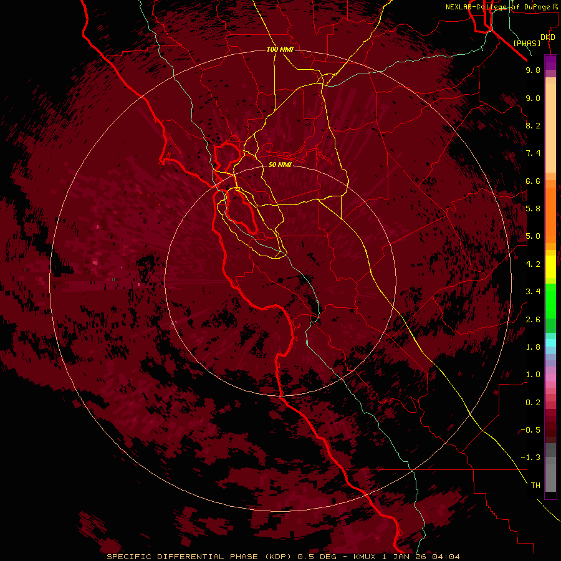Click the 1.0 scale value
The height and width of the screenshot is (561, 561).
pyautogui.click(x=533, y=374)
